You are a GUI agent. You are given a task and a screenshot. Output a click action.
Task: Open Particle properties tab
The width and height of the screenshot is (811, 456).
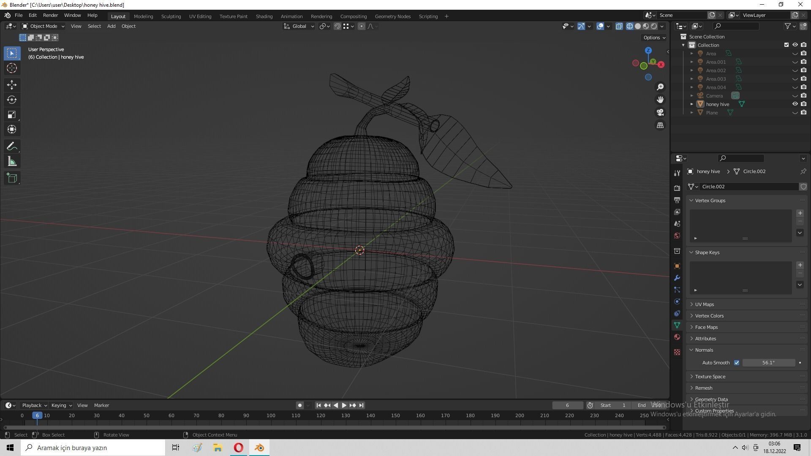(x=677, y=290)
